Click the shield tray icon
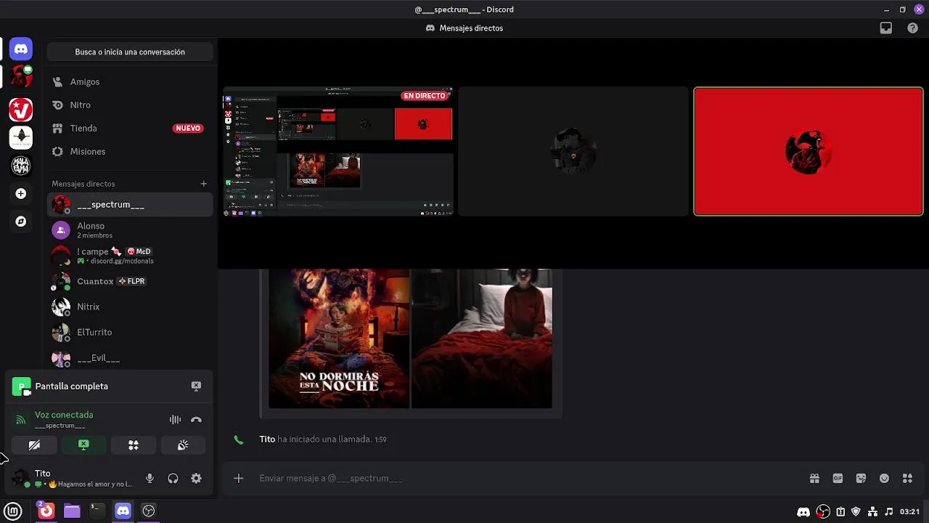 click(x=856, y=511)
